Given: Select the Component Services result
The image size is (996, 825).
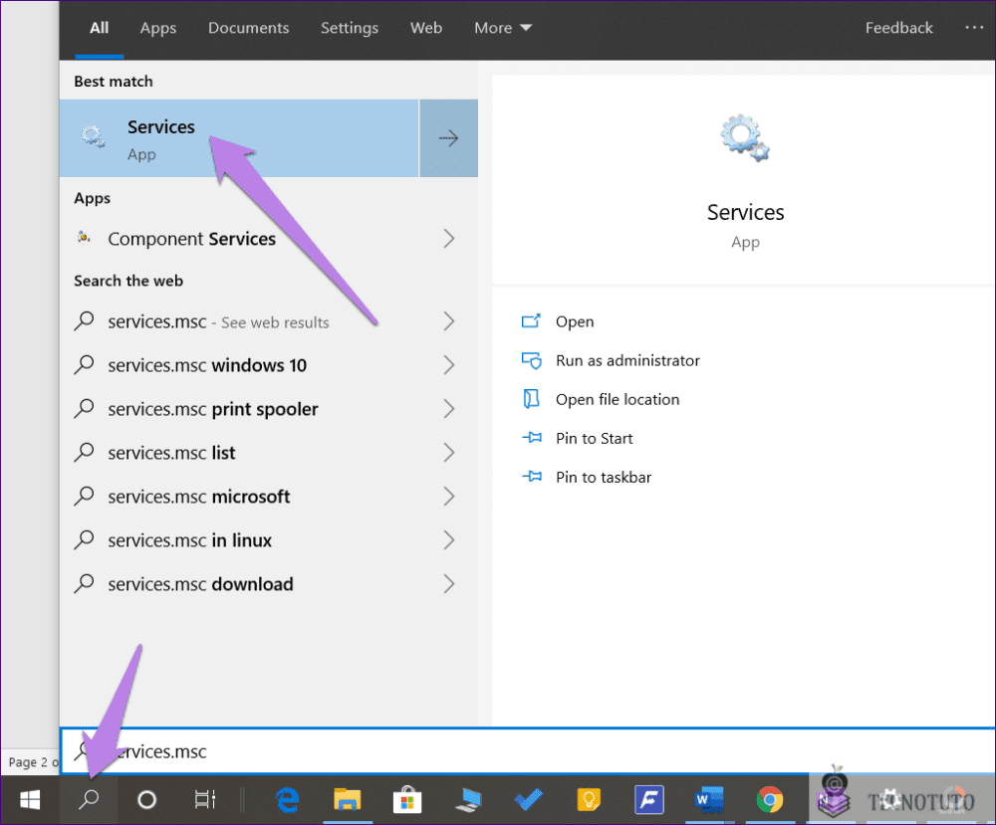Looking at the screenshot, I should 269,239.
